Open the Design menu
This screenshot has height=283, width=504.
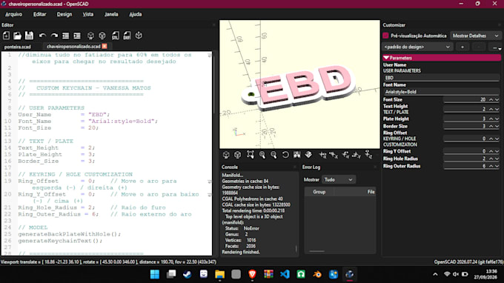click(x=64, y=14)
